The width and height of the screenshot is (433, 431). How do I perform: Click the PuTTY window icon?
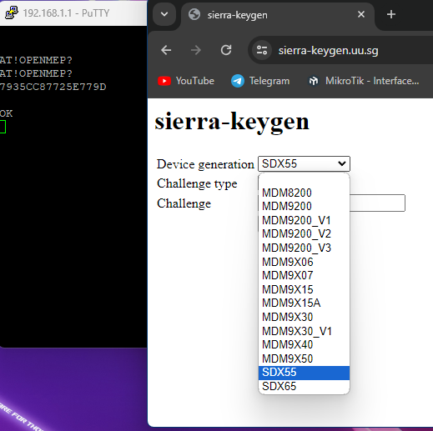[x=12, y=13]
